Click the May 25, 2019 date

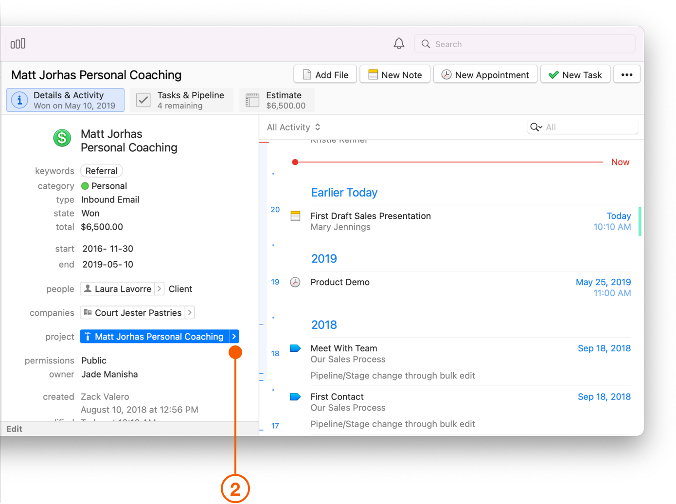604,282
